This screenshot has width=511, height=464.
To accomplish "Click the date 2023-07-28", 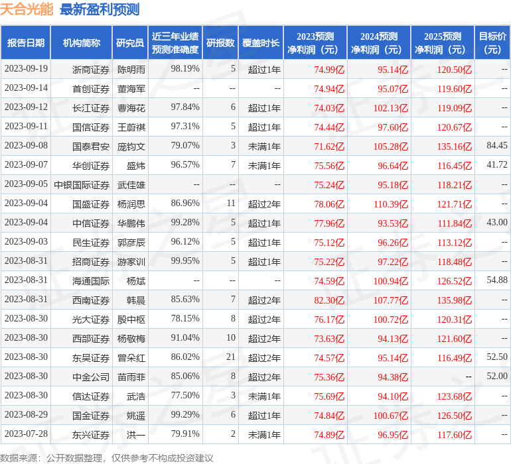I will (26, 434).
